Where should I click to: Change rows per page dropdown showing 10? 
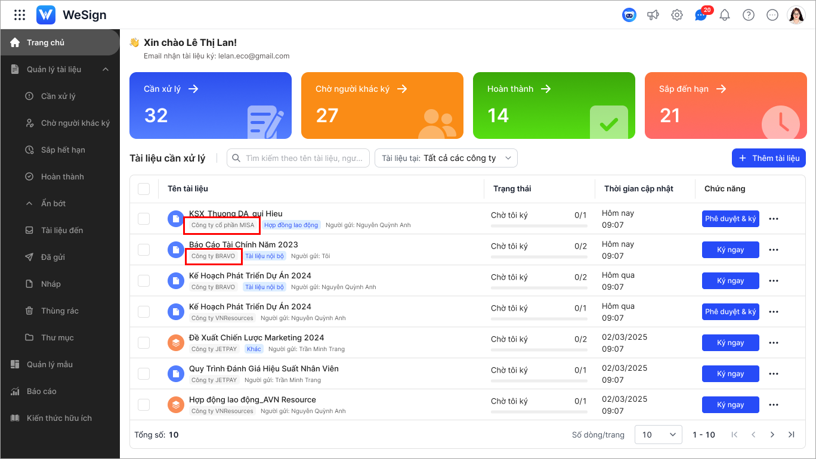point(659,435)
